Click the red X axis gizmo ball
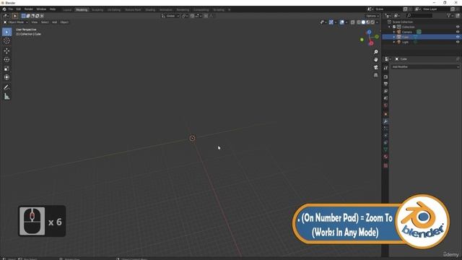 coord(371,43)
